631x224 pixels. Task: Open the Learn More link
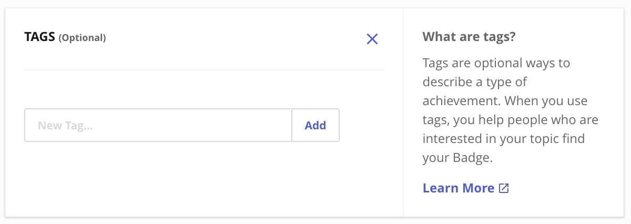(x=458, y=188)
